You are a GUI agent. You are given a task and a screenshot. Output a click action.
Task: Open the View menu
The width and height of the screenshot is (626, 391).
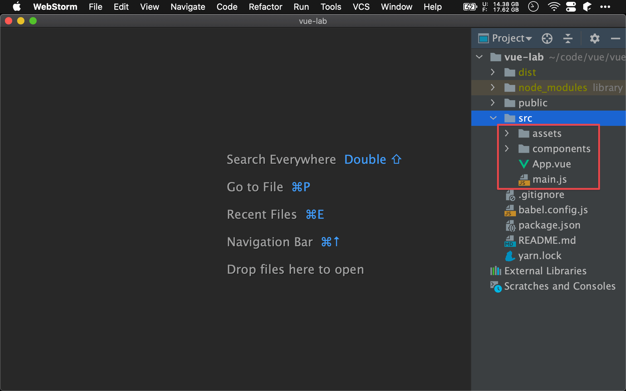[x=149, y=7]
